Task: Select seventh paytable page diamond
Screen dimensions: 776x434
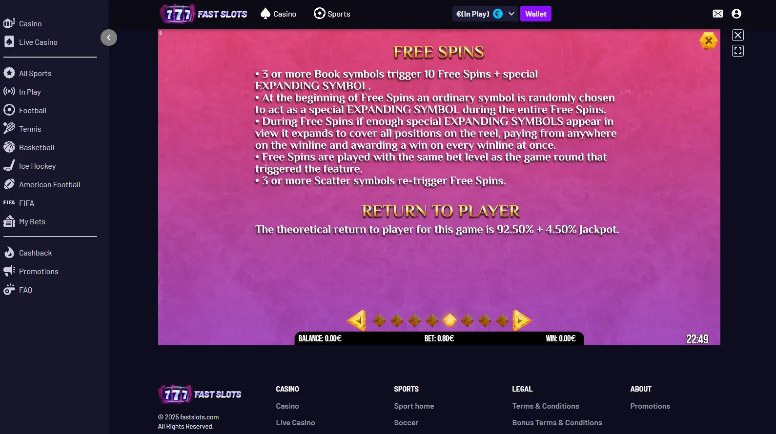Action: point(485,320)
